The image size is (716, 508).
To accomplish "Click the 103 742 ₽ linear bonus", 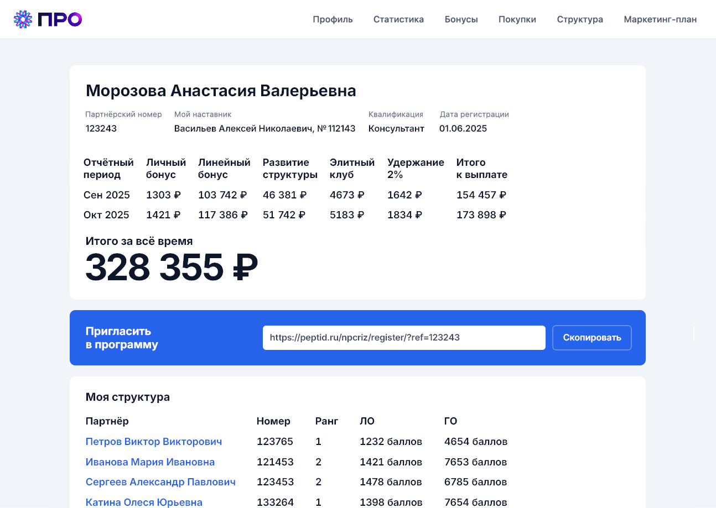I will pyautogui.click(x=222, y=195).
